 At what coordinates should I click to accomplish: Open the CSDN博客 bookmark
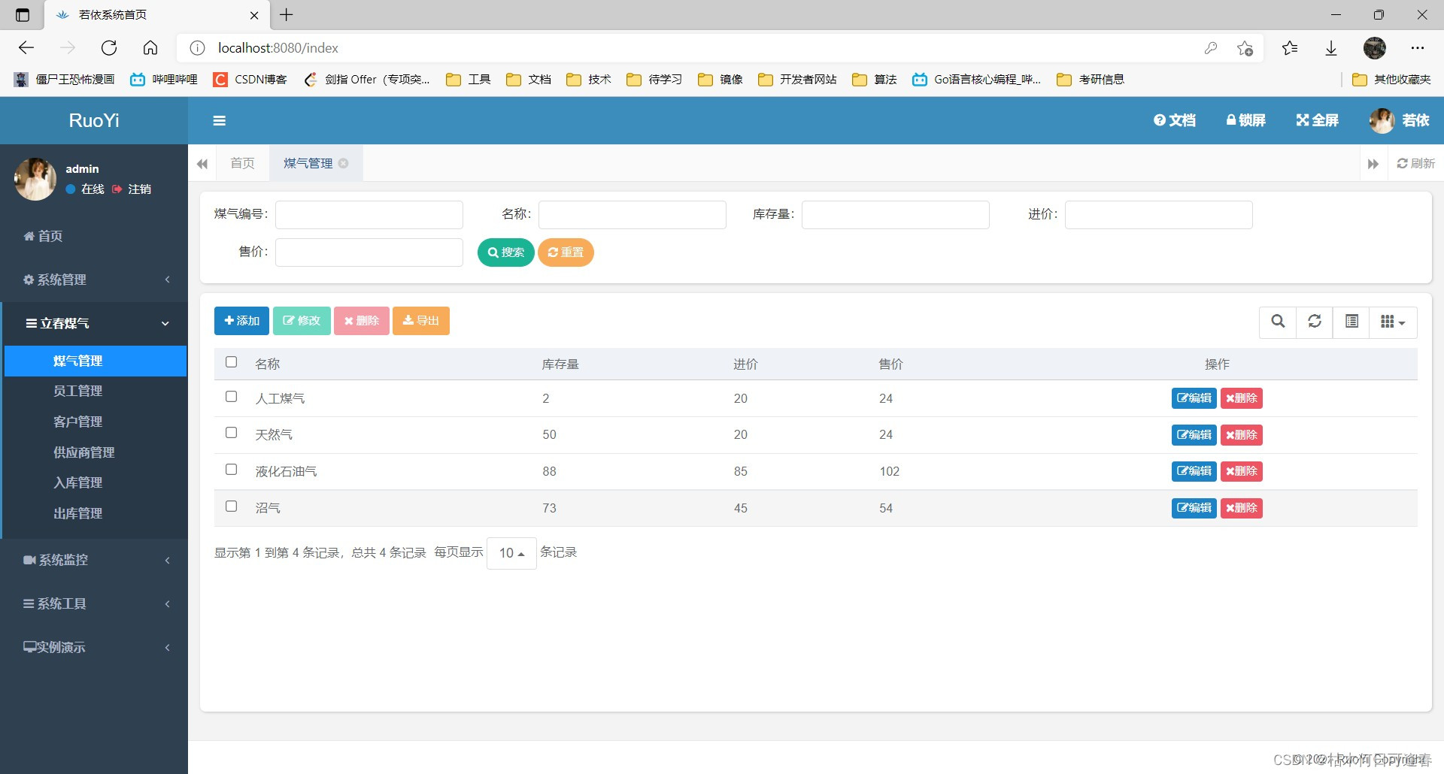coord(250,80)
